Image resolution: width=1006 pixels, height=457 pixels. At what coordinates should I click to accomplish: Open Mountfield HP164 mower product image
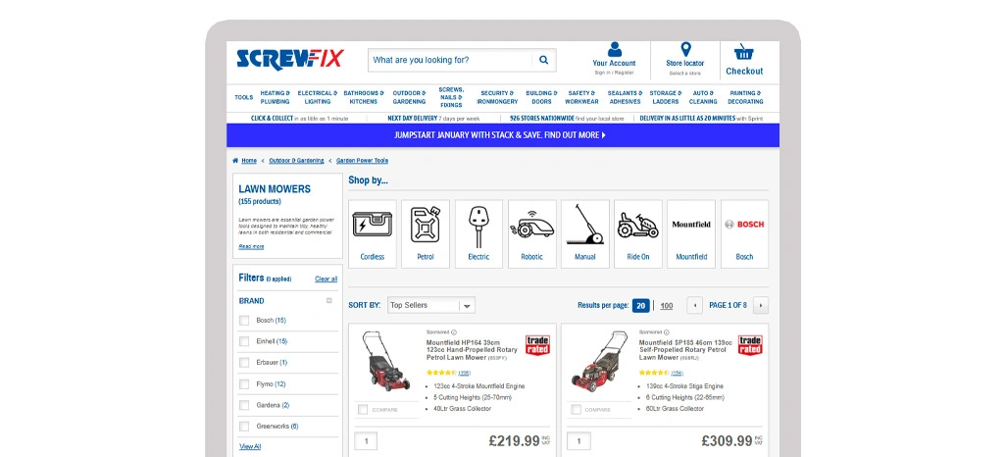(387, 361)
